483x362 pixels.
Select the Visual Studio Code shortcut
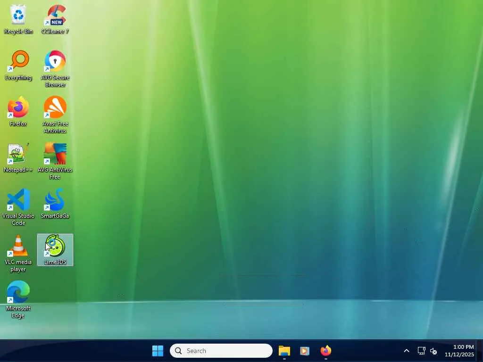pos(18,207)
